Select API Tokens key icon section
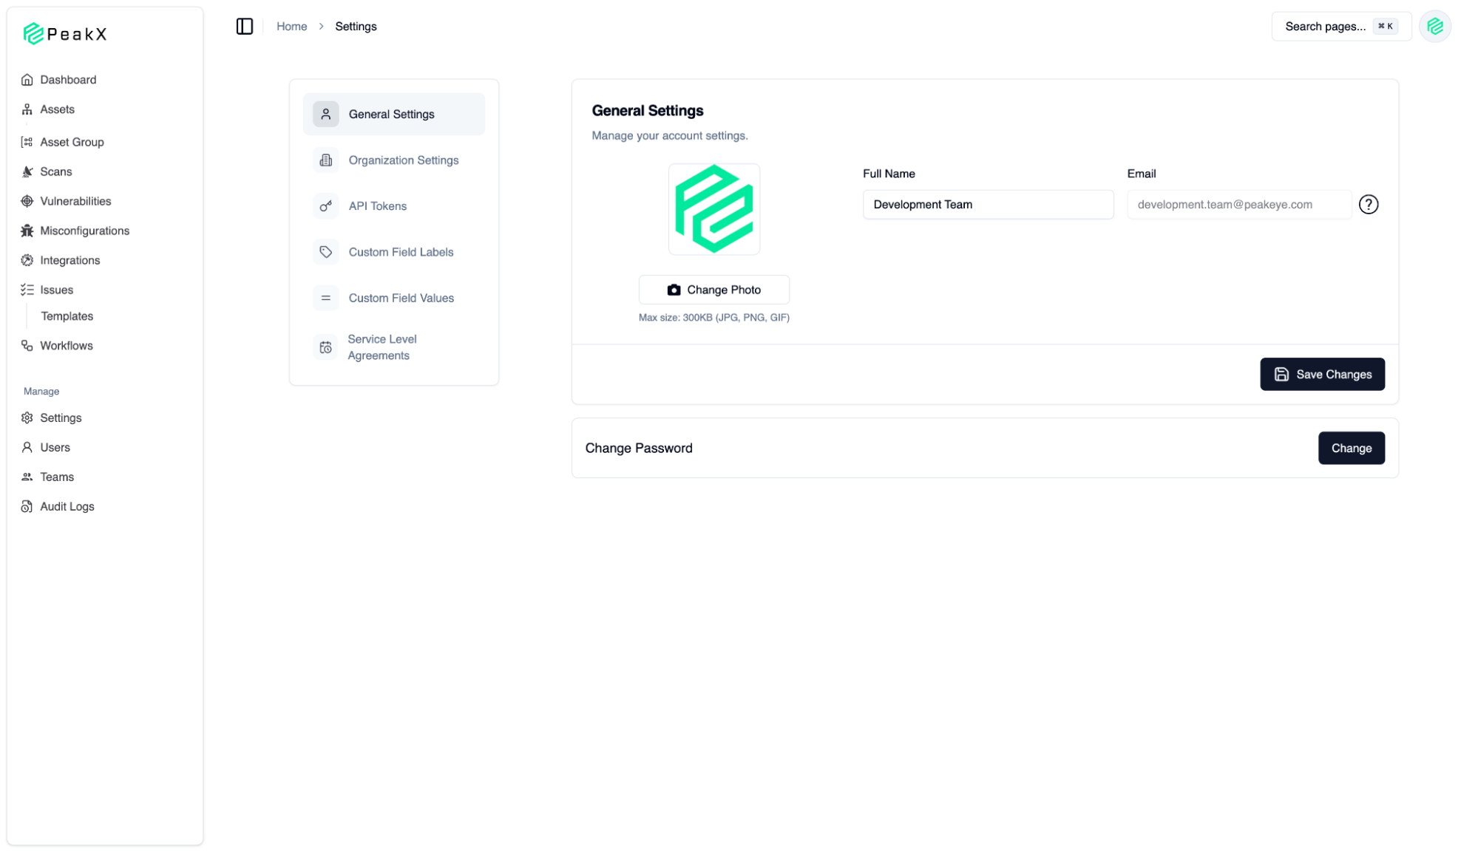 point(377,206)
